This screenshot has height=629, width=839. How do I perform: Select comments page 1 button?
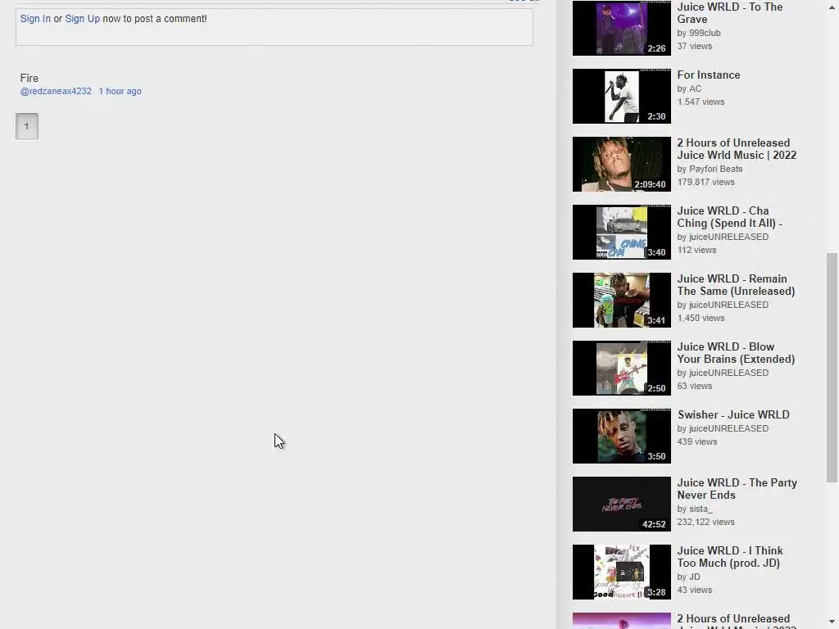pyautogui.click(x=27, y=126)
